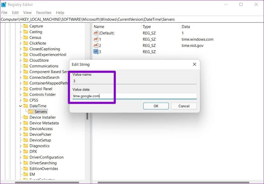Viewport: 264px width, 184px height.
Task: Click the ClosedCaptioning folder icon
Action: (x=26, y=49)
